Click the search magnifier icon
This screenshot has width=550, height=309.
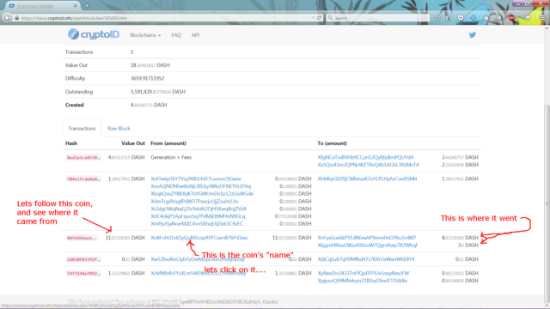click(330, 18)
